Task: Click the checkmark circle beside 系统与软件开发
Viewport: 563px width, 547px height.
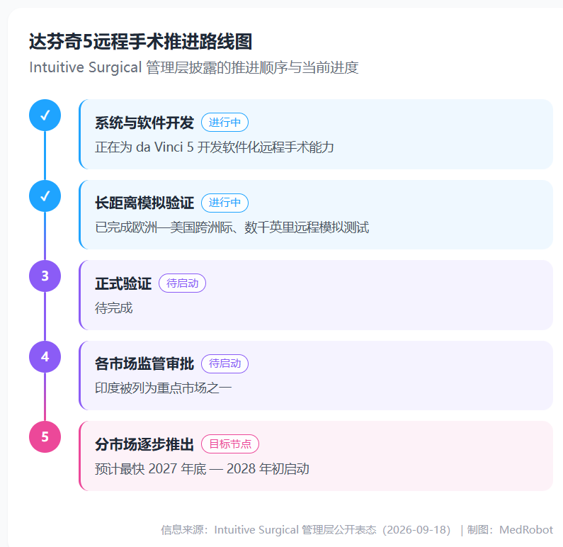Action: [45, 115]
